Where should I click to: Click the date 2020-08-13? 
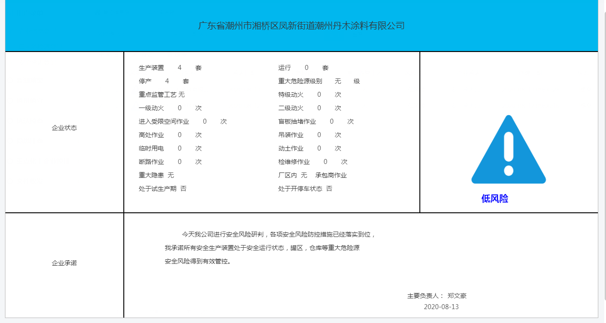pos(441,307)
